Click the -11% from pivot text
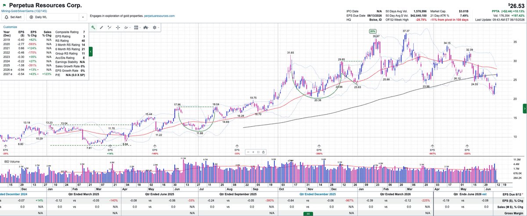The width and height of the screenshot is (527, 216). click(450, 20)
